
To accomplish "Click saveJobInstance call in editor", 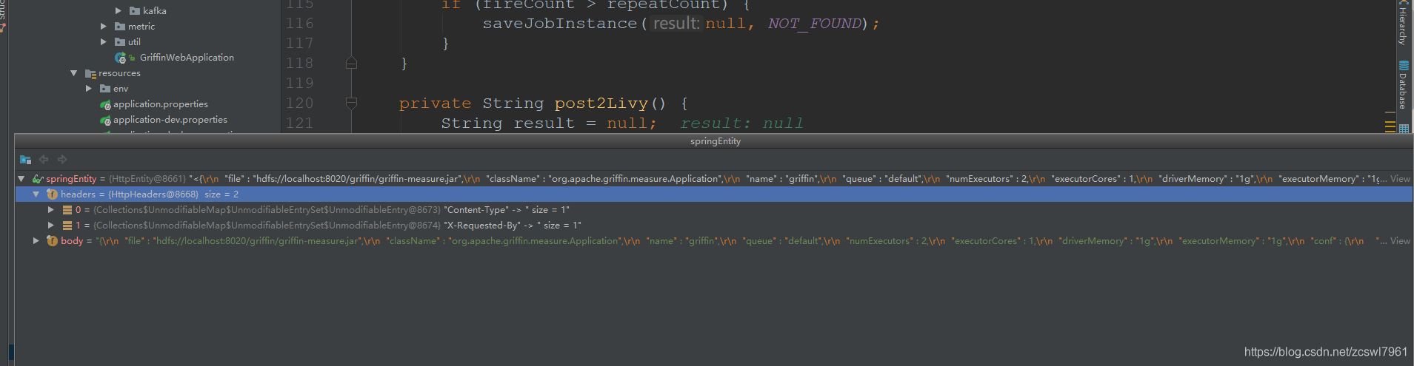I will point(559,23).
